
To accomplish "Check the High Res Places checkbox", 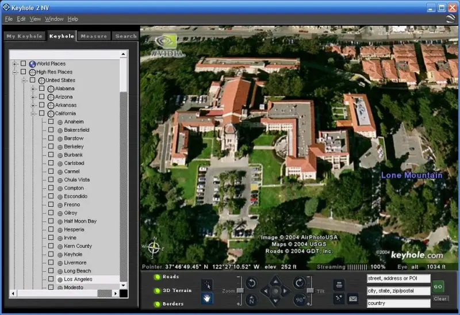I will point(23,71).
